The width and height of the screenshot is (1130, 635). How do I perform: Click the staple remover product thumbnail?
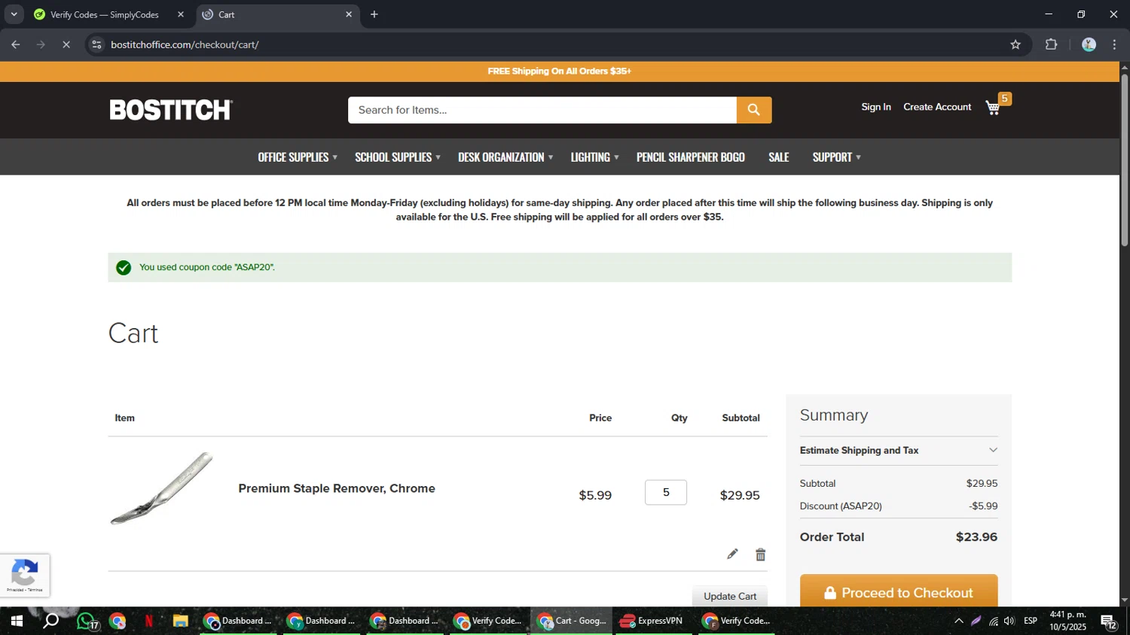[x=161, y=488]
